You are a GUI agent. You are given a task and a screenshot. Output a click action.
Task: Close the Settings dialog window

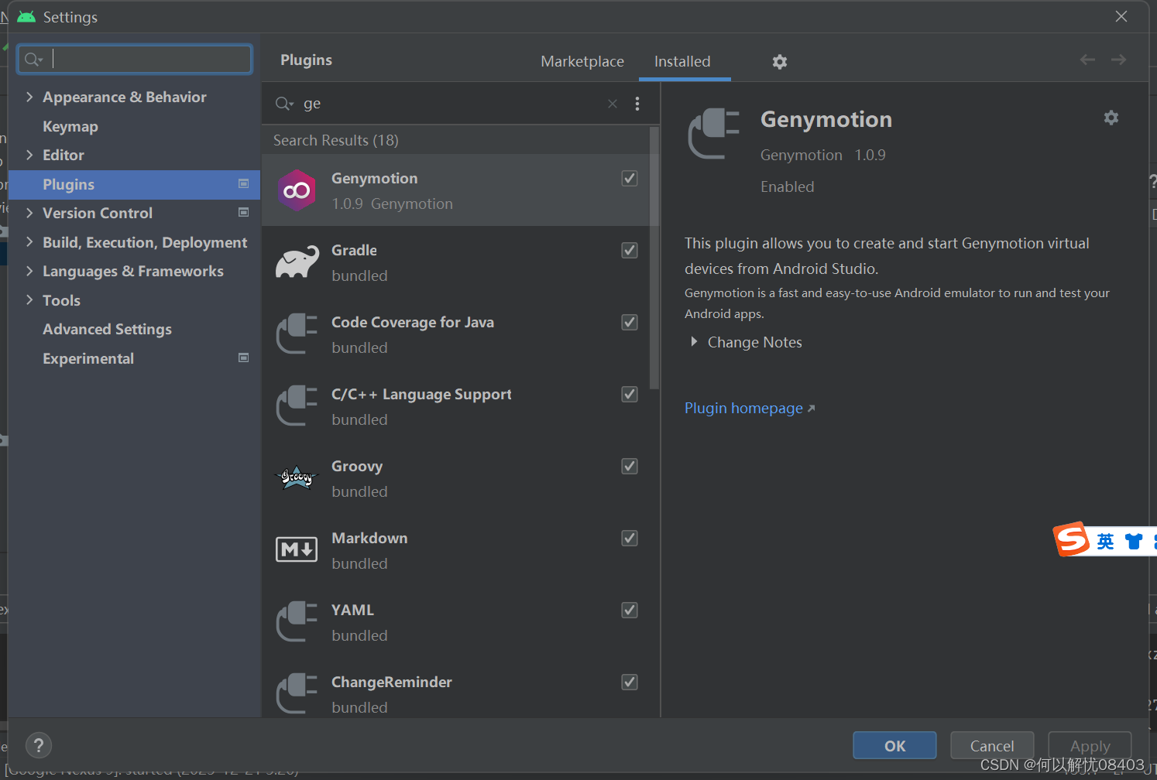1121,16
